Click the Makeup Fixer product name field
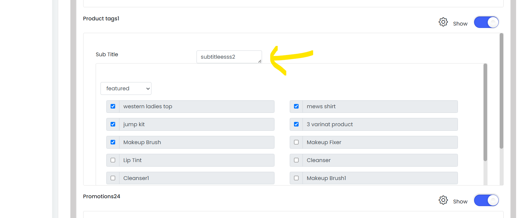 pyautogui.click(x=380, y=142)
